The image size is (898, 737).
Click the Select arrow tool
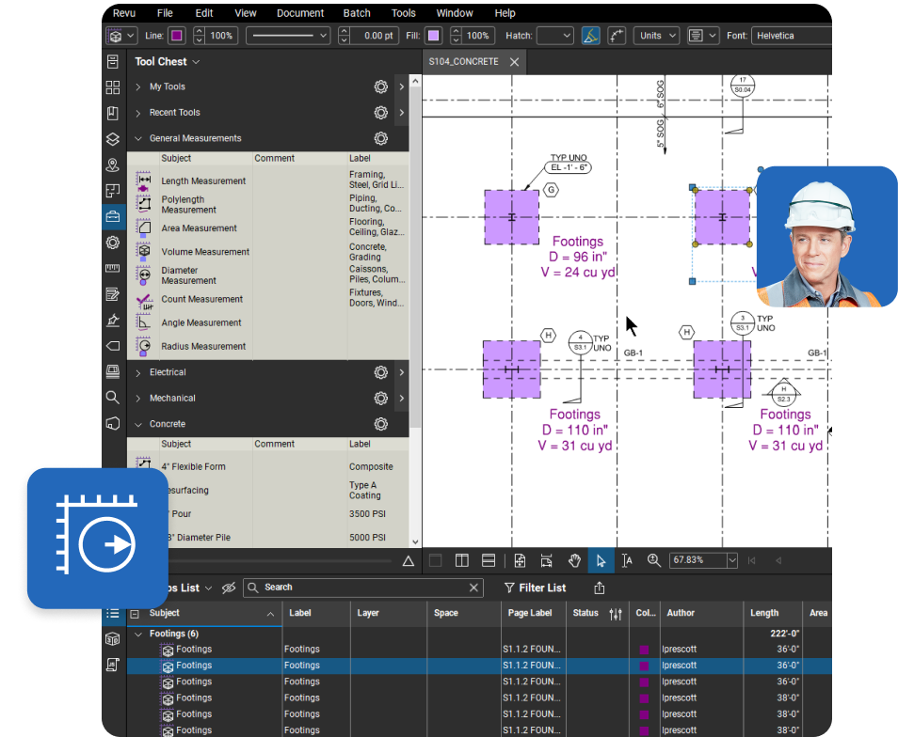point(601,561)
